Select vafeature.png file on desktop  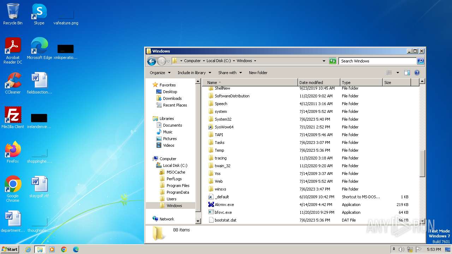pyautogui.click(x=66, y=16)
